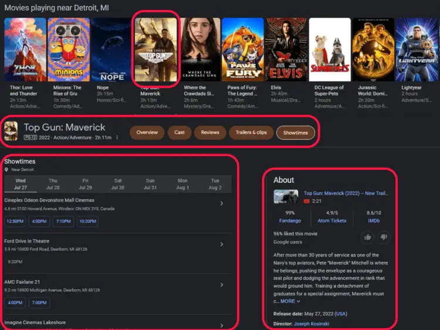Expand Ford Drive In Theatre chevron
The image size is (440, 330).
tap(222, 244)
